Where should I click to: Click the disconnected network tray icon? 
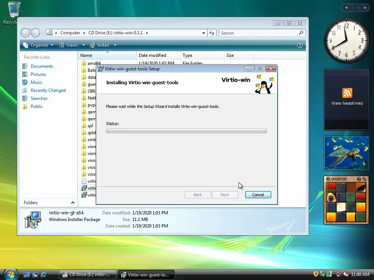(x=339, y=274)
